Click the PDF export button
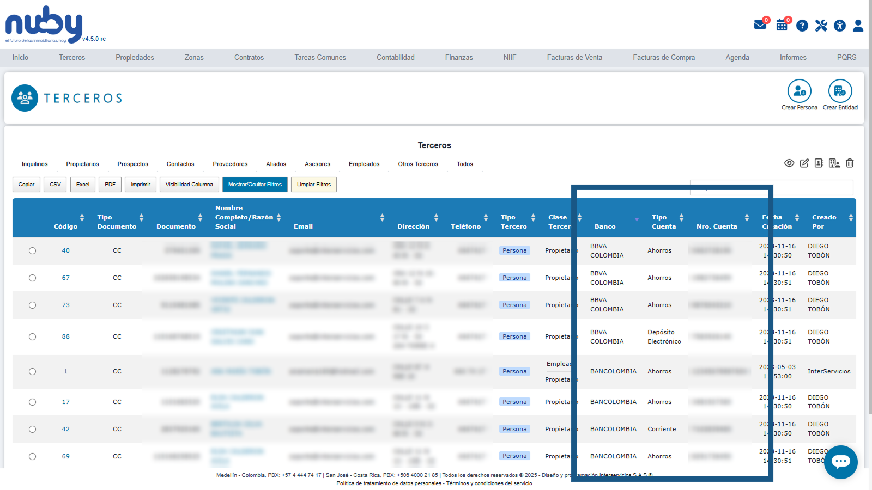This screenshot has width=872, height=490. coord(110,185)
